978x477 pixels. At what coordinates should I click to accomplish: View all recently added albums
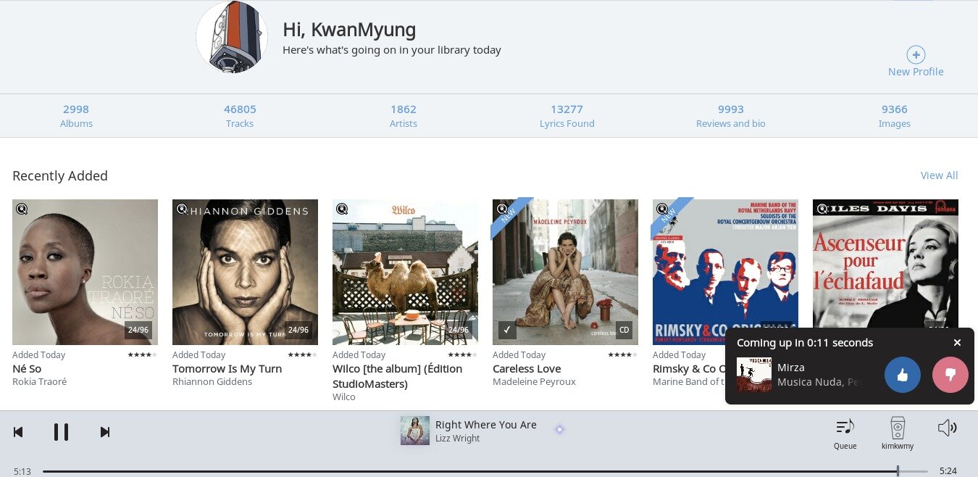[939, 175]
